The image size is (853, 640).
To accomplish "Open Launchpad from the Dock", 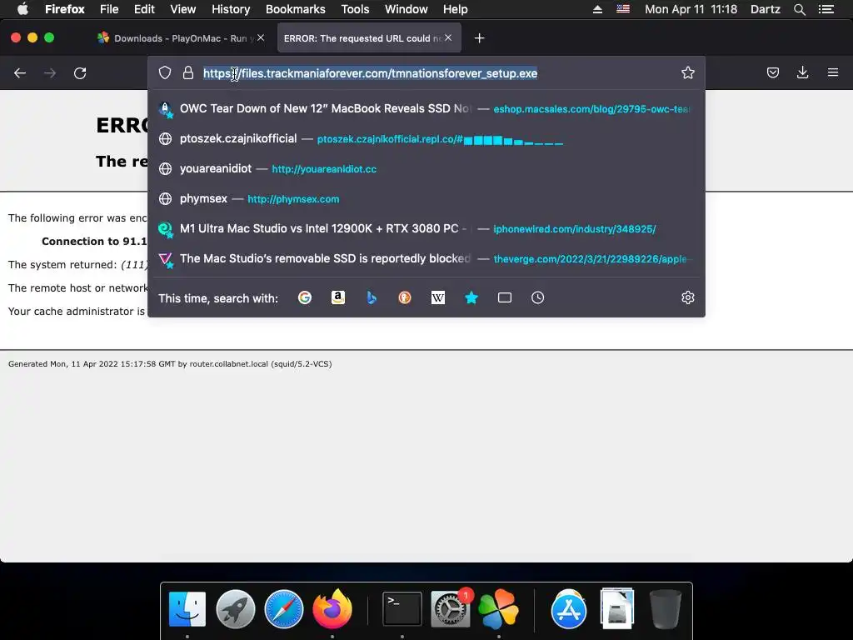I will point(236,609).
